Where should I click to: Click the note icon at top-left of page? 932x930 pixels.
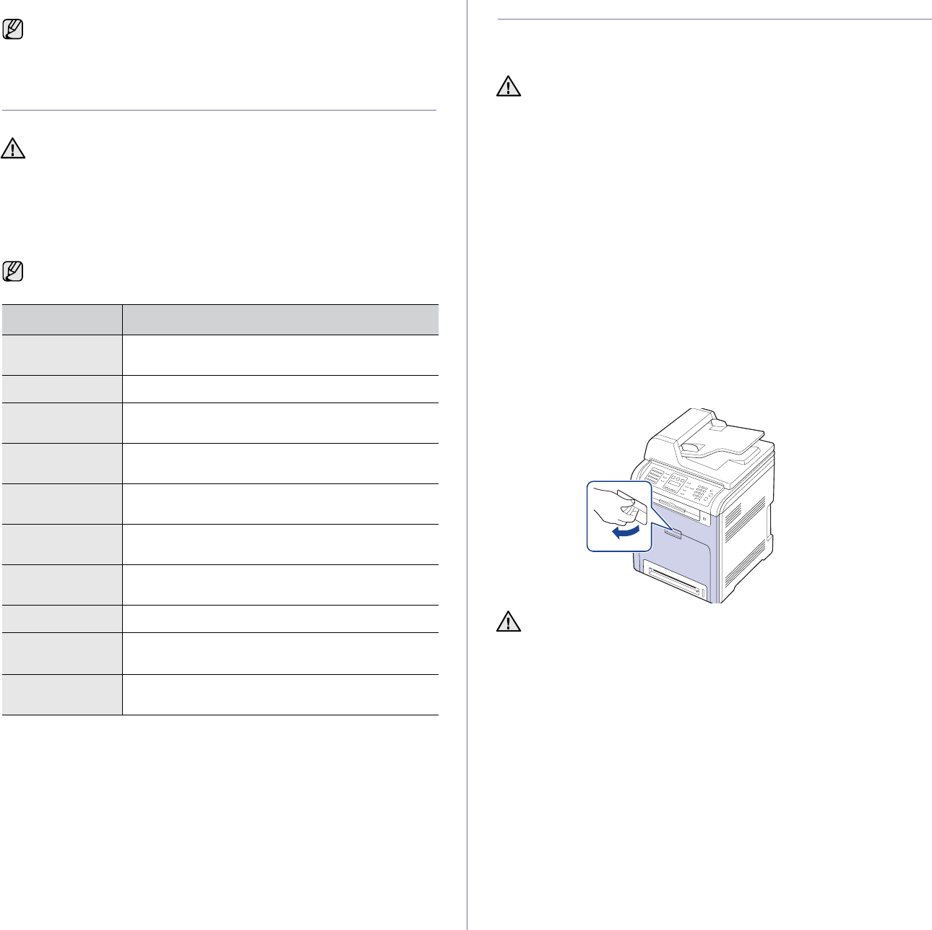coord(13,30)
